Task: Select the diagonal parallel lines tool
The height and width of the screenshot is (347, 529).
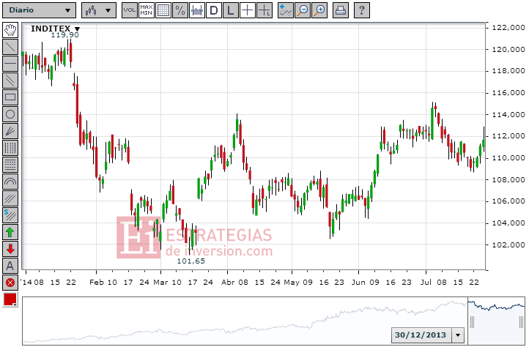Action: click(10, 198)
